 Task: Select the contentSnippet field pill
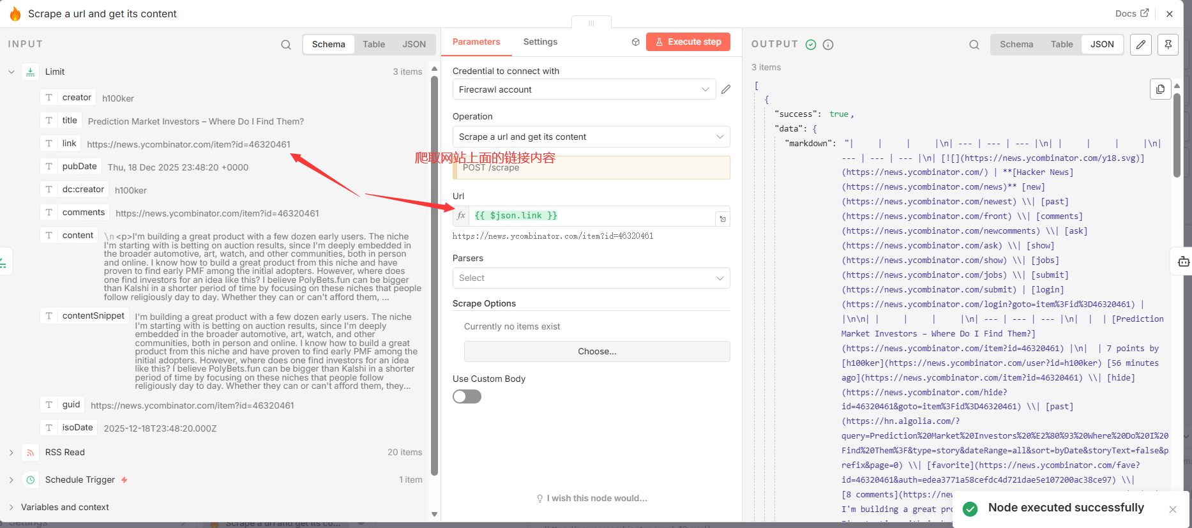[85, 315]
